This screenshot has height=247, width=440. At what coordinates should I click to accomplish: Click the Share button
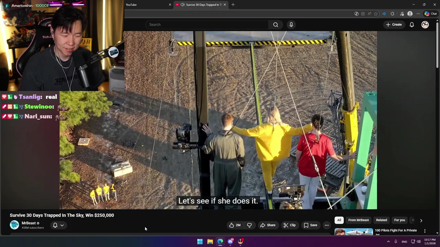268,225
